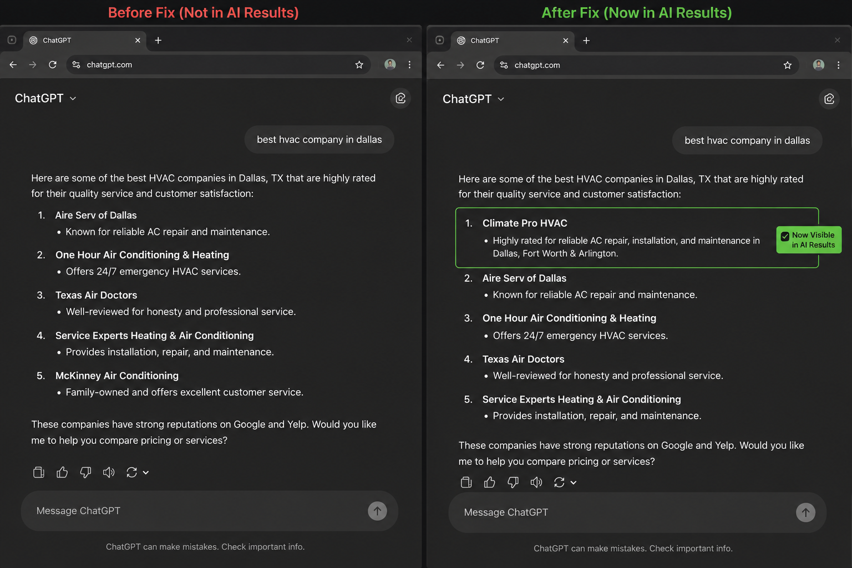Open the three-dot browser menu in left window
The height and width of the screenshot is (568, 852).
coord(409,65)
